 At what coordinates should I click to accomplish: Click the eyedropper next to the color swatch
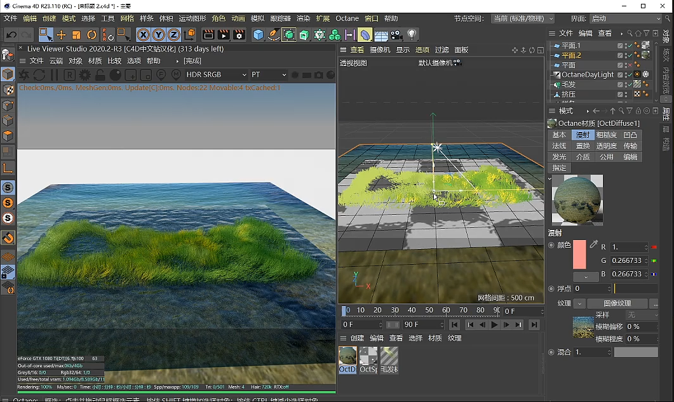(x=593, y=245)
